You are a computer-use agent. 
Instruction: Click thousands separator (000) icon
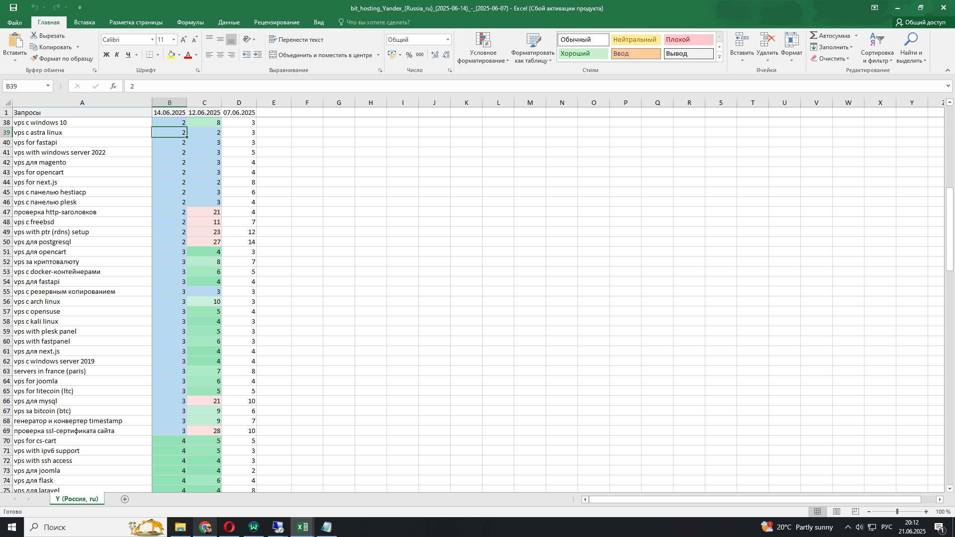pos(420,55)
